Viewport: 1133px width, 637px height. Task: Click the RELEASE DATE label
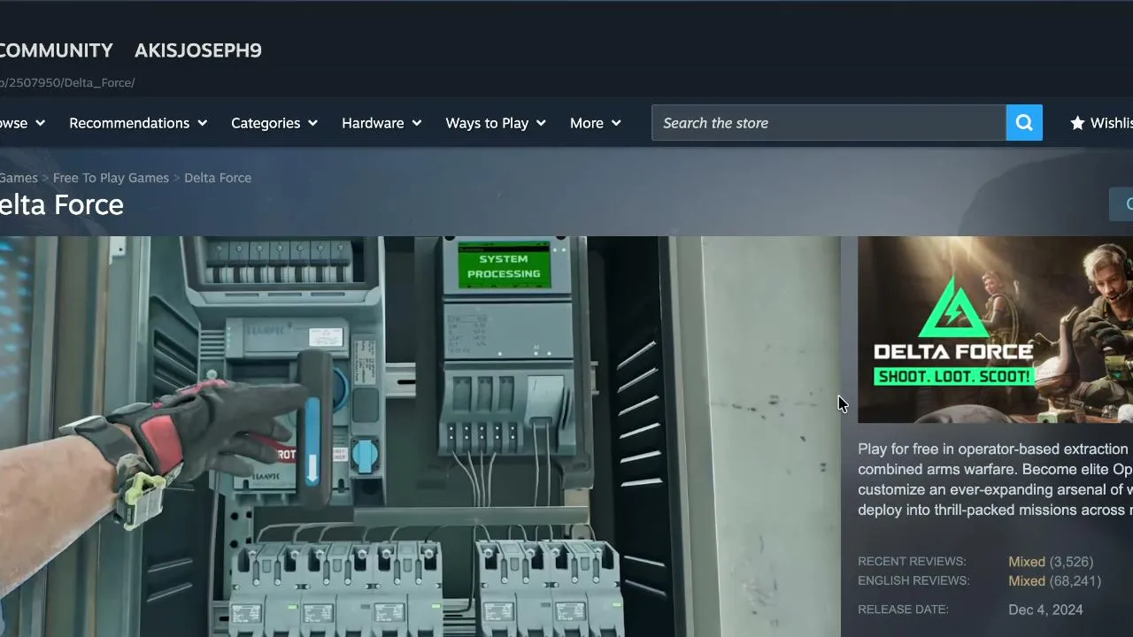[903, 610]
